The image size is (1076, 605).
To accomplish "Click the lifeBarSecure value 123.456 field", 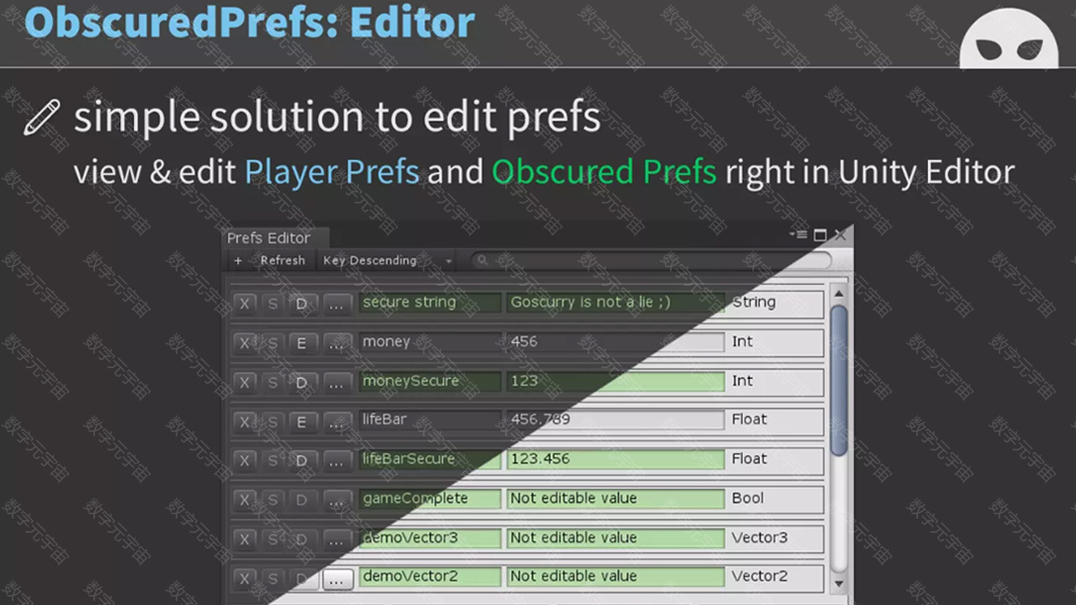I will (x=614, y=460).
